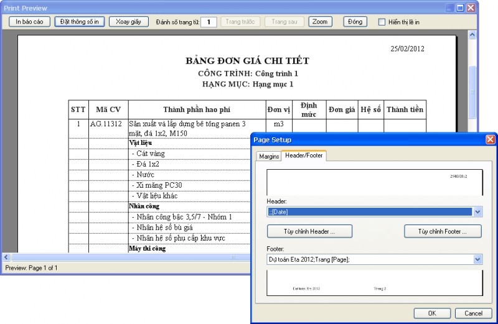The height and width of the screenshot is (324, 498).
Task: Expand the Footer dropdown list
Action: point(477,259)
